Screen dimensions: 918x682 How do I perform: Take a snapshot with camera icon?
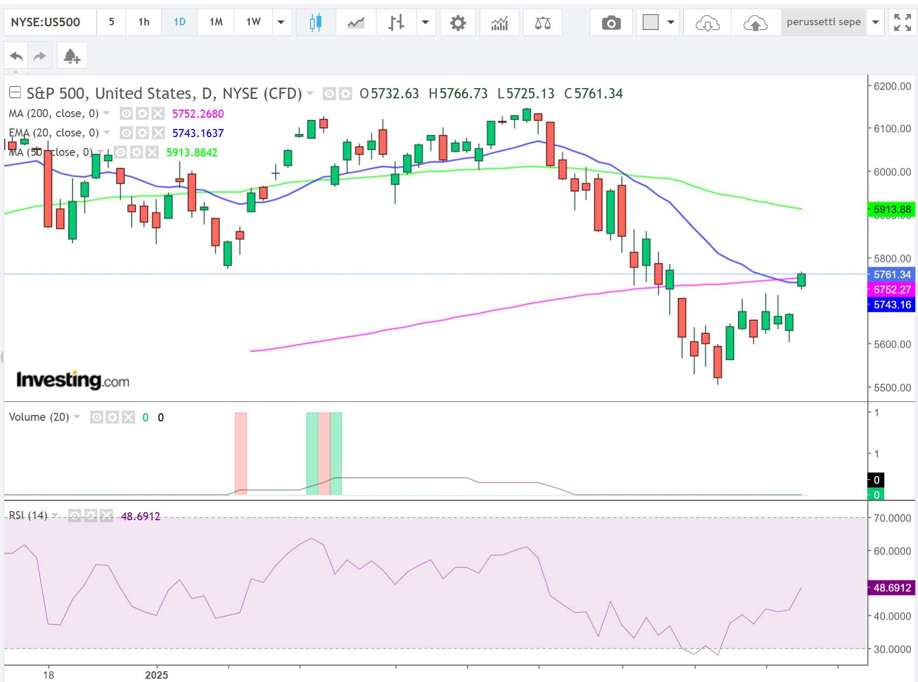(x=611, y=23)
